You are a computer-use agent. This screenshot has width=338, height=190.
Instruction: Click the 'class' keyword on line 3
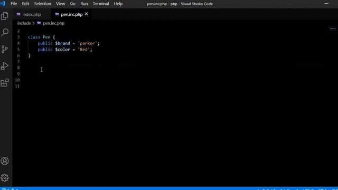[x=34, y=37]
